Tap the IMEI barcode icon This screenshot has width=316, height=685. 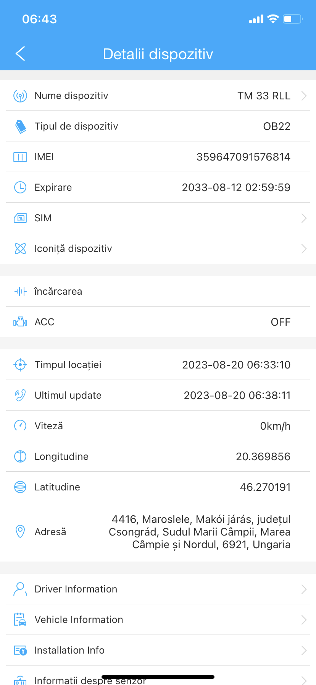[x=20, y=157]
